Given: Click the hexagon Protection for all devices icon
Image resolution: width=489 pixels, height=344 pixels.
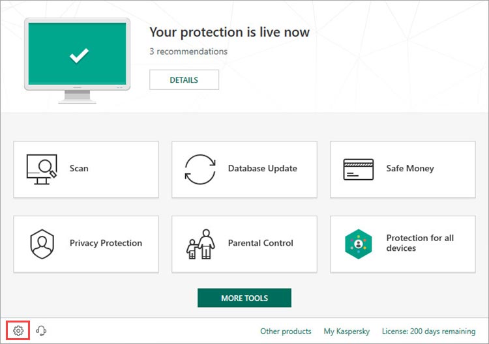Looking at the screenshot, I should [x=359, y=244].
